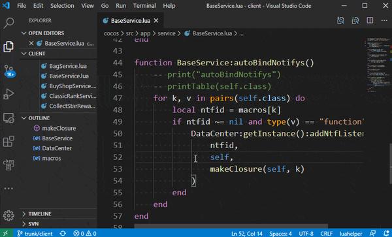Open BaseService.lua in the CLIENT tree
The height and width of the screenshot is (237, 392).
coord(69,76)
